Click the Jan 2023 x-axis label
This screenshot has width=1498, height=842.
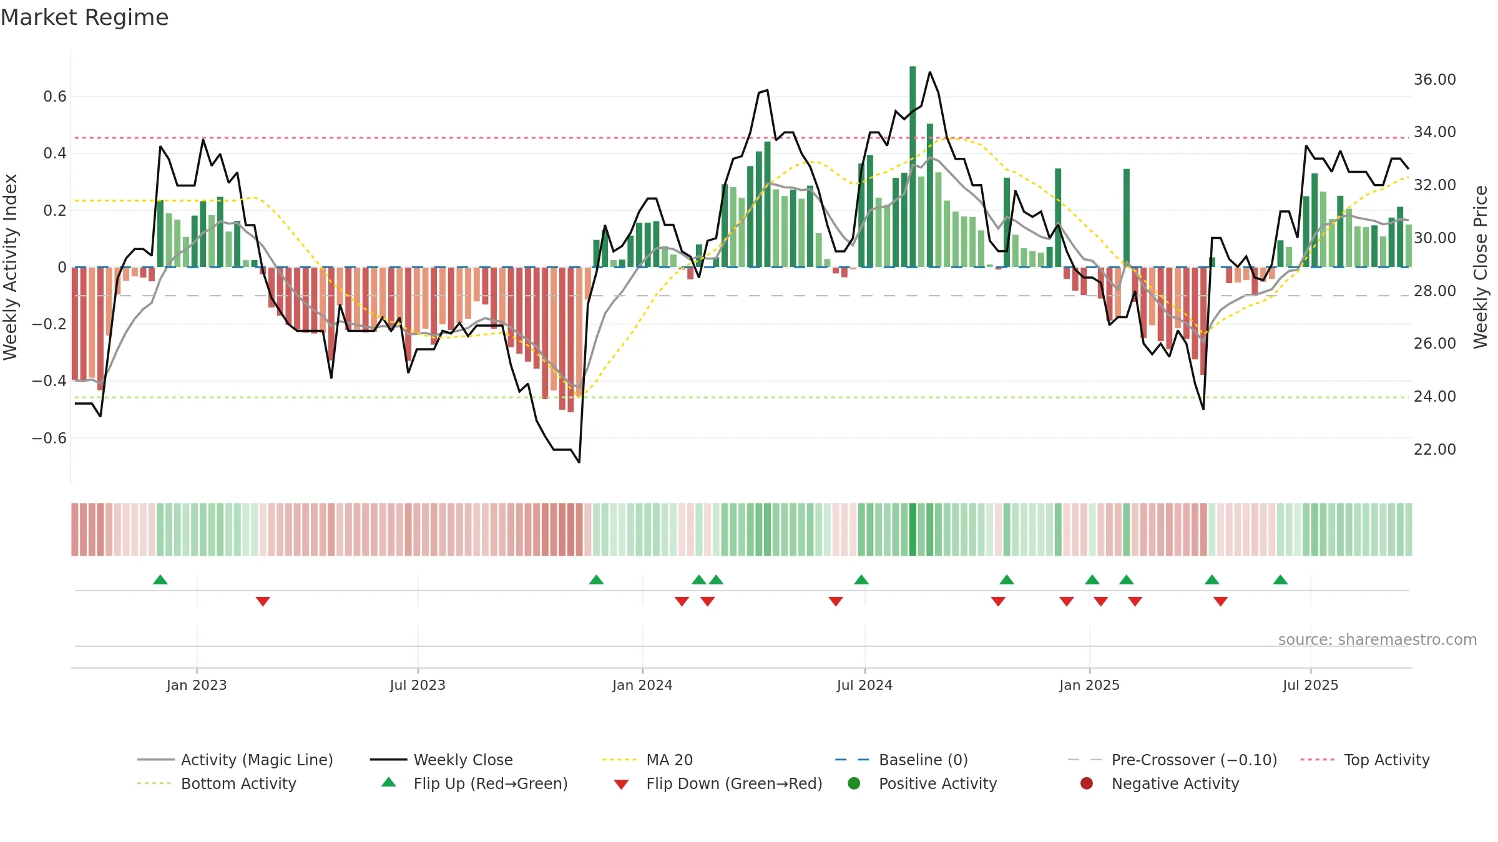(197, 685)
